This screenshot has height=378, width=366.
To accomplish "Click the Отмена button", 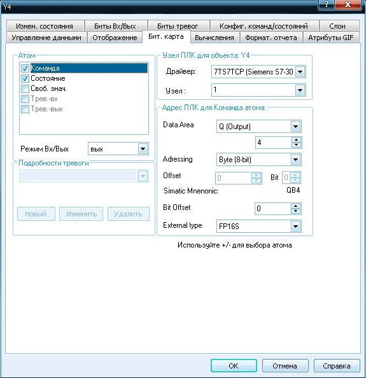I will 285,366.
